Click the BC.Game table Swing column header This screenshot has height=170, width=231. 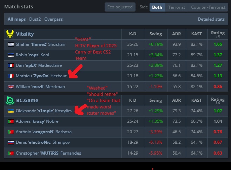click(x=156, y=100)
